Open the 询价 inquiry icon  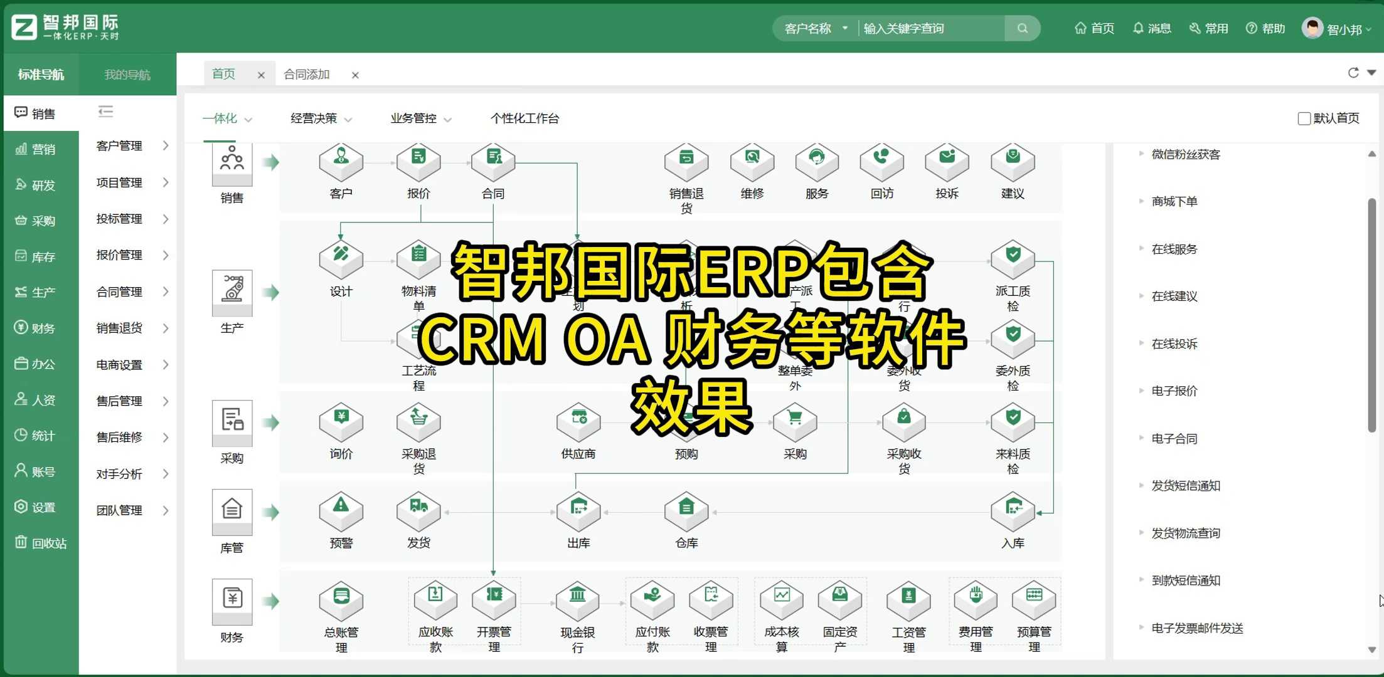(x=341, y=422)
